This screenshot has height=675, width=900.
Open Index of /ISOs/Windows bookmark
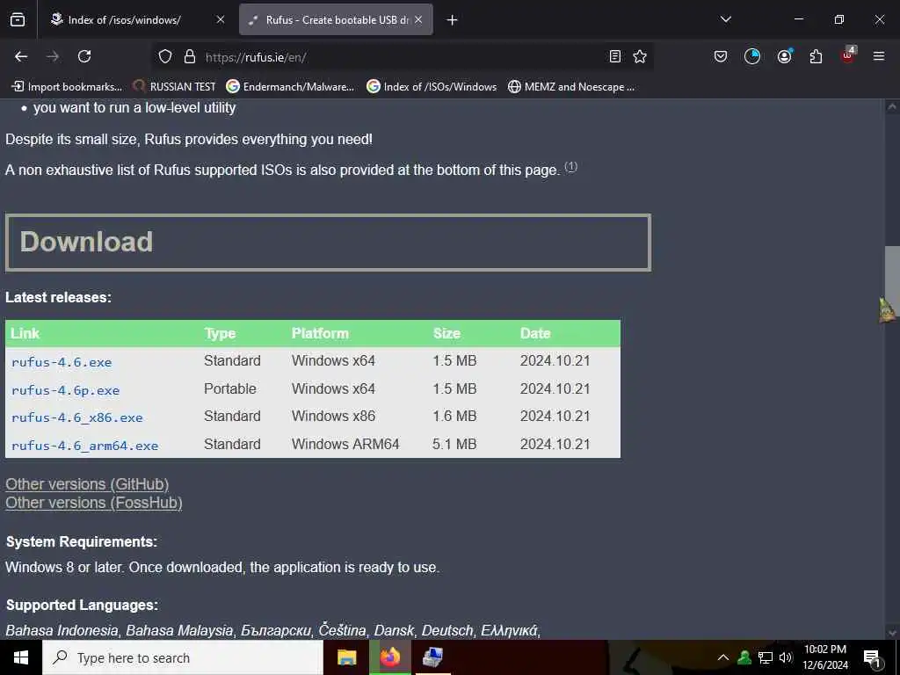(432, 87)
